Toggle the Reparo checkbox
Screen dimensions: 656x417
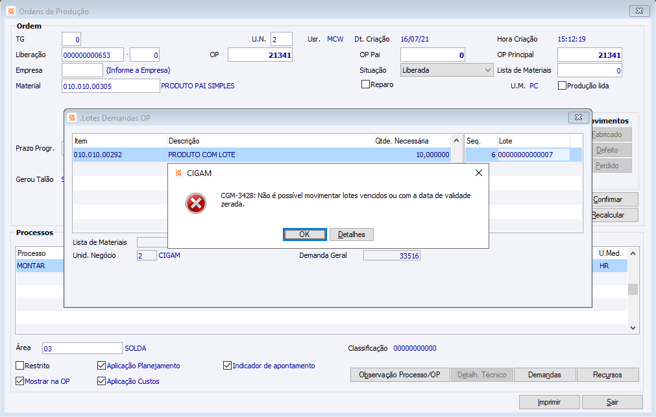click(365, 84)
